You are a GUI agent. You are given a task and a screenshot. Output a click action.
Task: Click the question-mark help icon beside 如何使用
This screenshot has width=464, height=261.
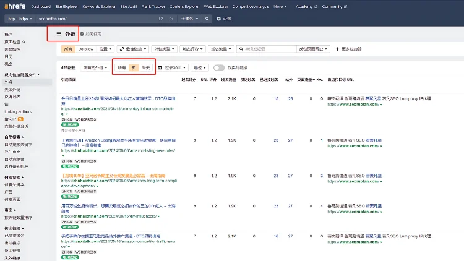click(82, 34)
